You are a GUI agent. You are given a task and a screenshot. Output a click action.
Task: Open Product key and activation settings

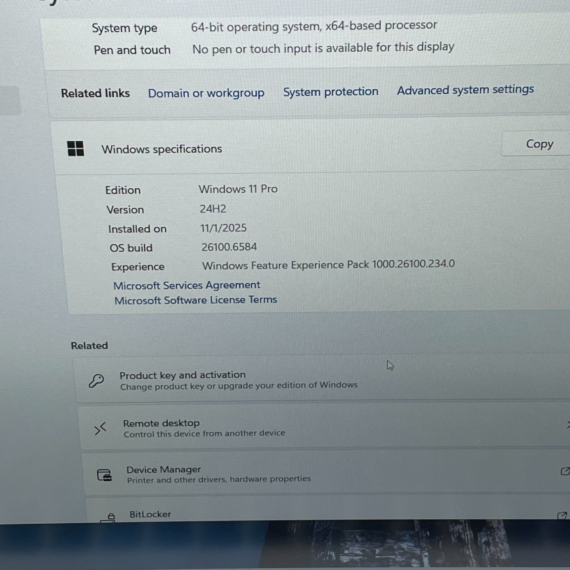[182, 375]
